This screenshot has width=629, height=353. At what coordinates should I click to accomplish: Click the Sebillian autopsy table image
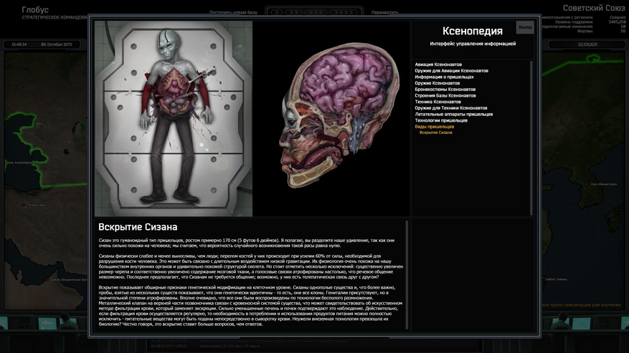point(174,119)
